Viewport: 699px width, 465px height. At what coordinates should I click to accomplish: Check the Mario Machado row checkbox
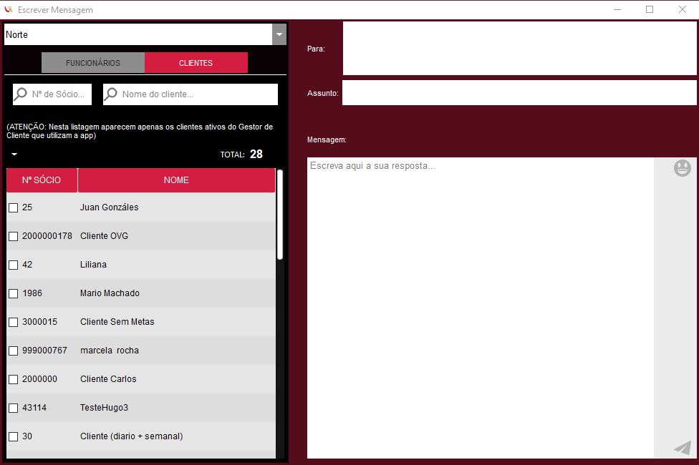[14, 293]
